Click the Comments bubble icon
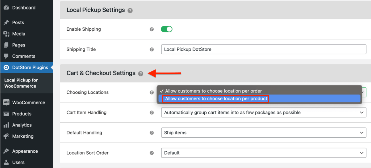Image resolution: width=371 pixels, height=168 pixels. [x=7, y=56]
